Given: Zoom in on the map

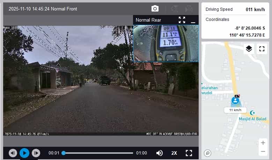Looking at the screenshot, I should [x=263, y=143].
